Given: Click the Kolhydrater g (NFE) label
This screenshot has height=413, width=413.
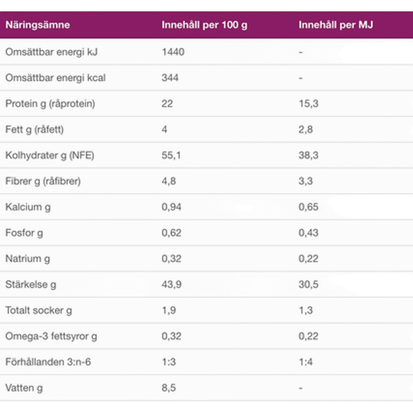Looking at the screenshot, I should 50,155.
